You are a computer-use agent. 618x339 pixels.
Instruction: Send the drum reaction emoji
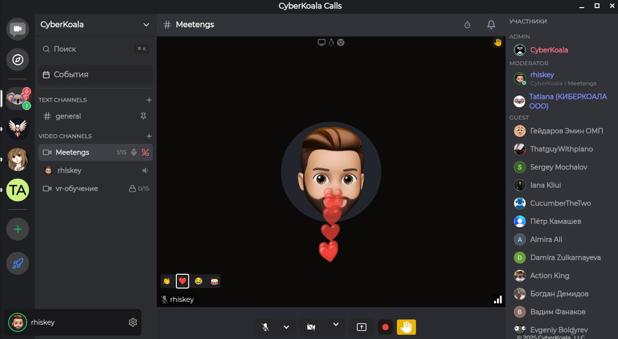point(214,281)
